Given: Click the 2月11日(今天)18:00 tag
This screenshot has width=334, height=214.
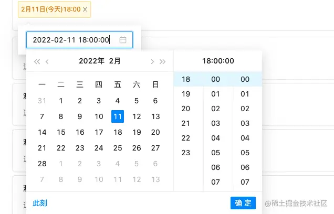Looking at the screenshot, I should [x=51, y=9].
